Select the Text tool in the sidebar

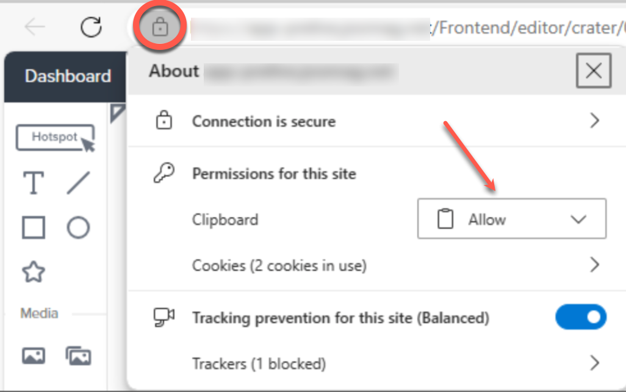34,182
